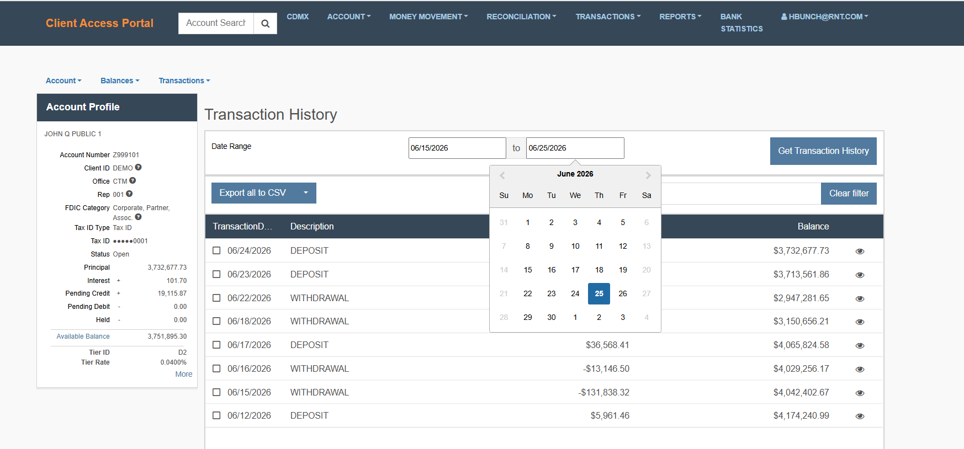964x449 pixels.
Task: Click the start date field 06/15/2026
Action: (x=457, y=148)
